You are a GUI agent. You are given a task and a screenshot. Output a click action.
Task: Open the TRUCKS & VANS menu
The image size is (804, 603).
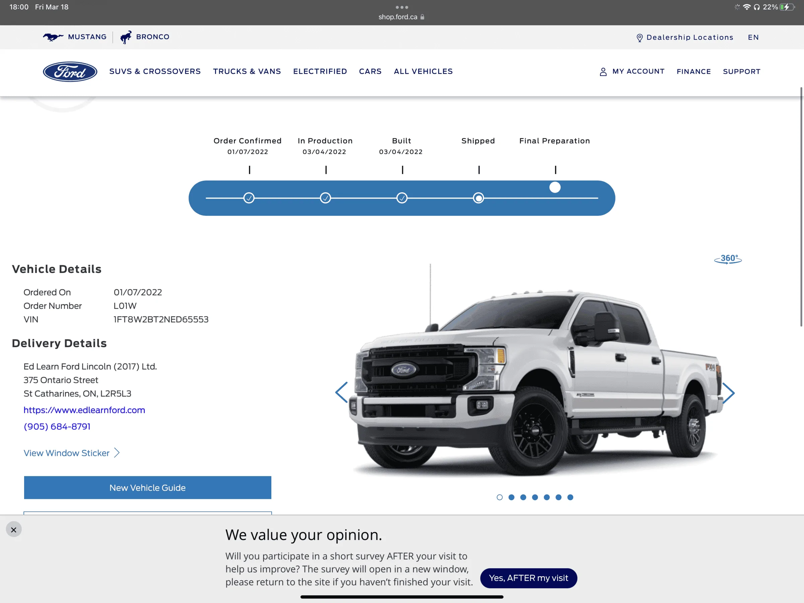[247, 71]
